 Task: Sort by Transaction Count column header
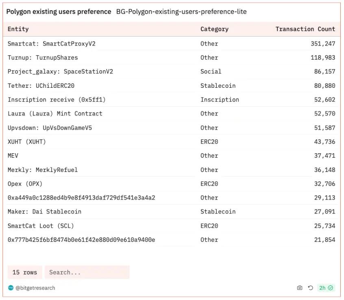point(305,29)
